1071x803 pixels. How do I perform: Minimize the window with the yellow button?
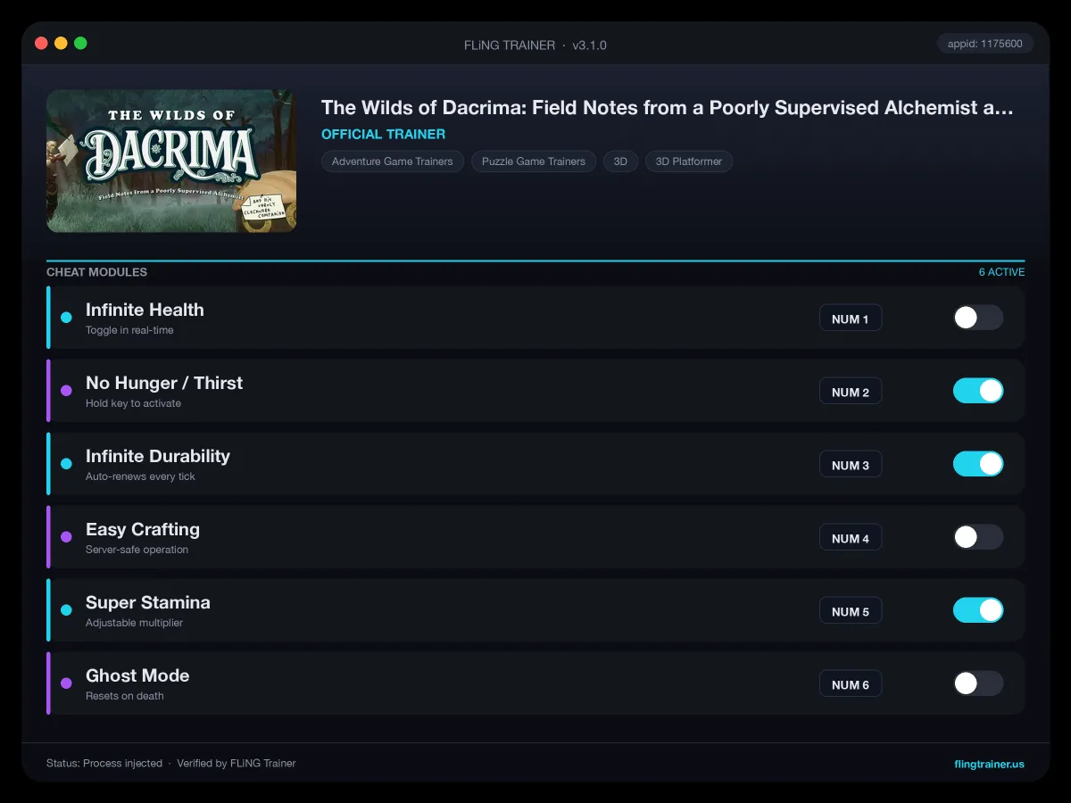61,43
